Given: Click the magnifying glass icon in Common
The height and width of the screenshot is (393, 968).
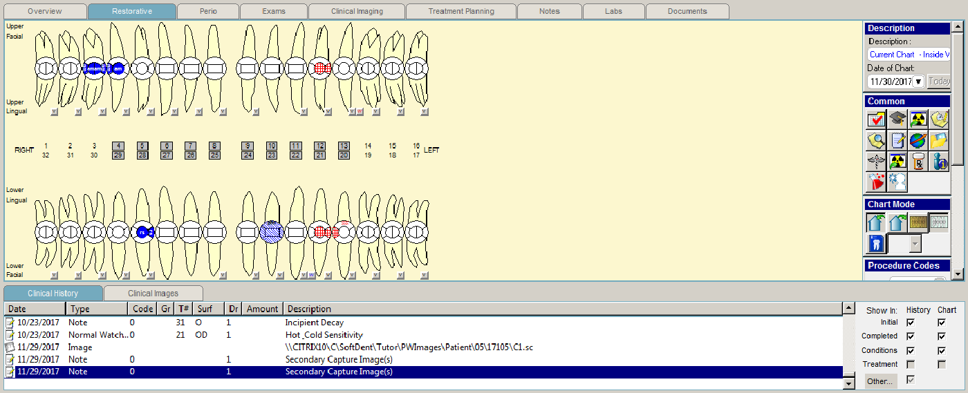Looking at the screenshot, I should (876, 141).
